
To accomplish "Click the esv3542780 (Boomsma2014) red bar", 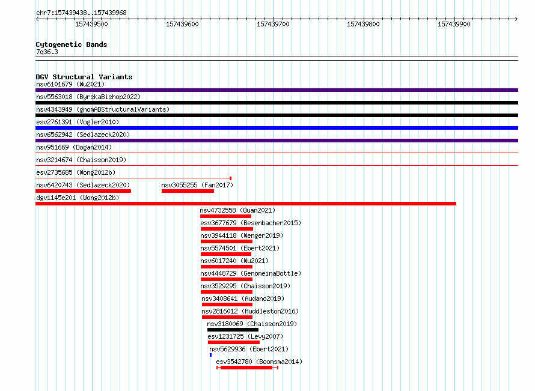I will pos(248,368).
